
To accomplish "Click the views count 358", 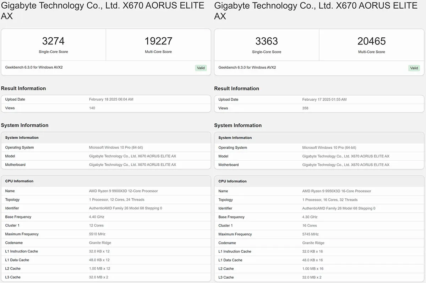I will tap(305, 108).
